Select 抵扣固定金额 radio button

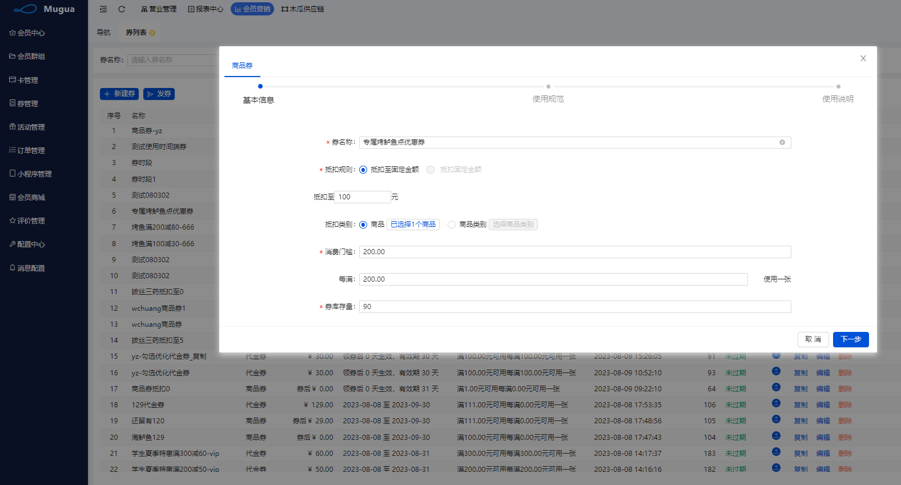click(x=431, y=170)
